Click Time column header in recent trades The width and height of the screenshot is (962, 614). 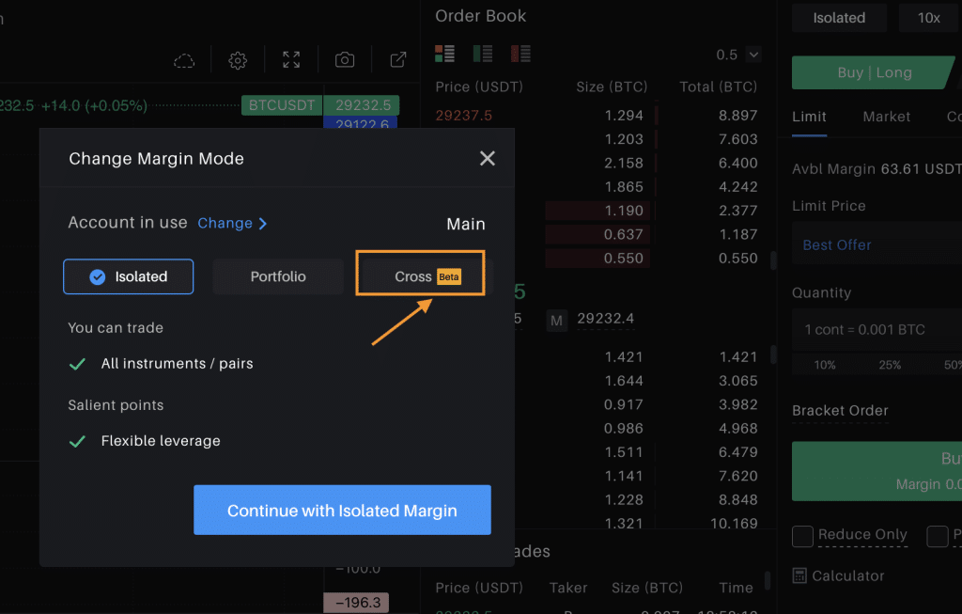pyautogui.click(x=736, y=588)
